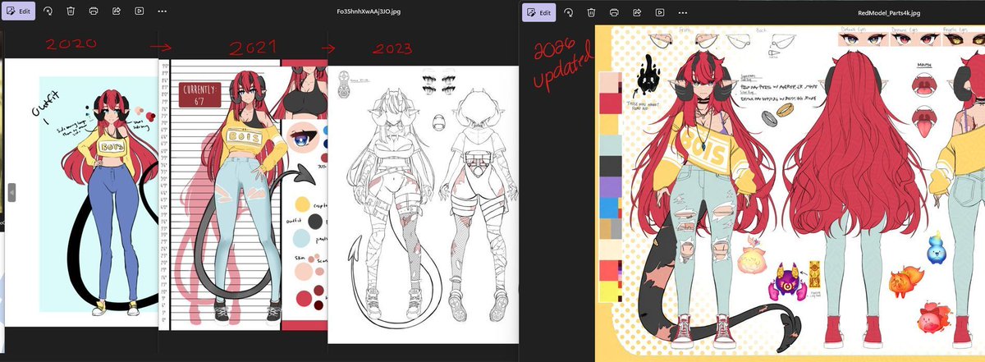Viewport: 985px width, 362px height.
Task: Print the RedModel_Parts4k.jpg image
Action: tap(615, 12)
